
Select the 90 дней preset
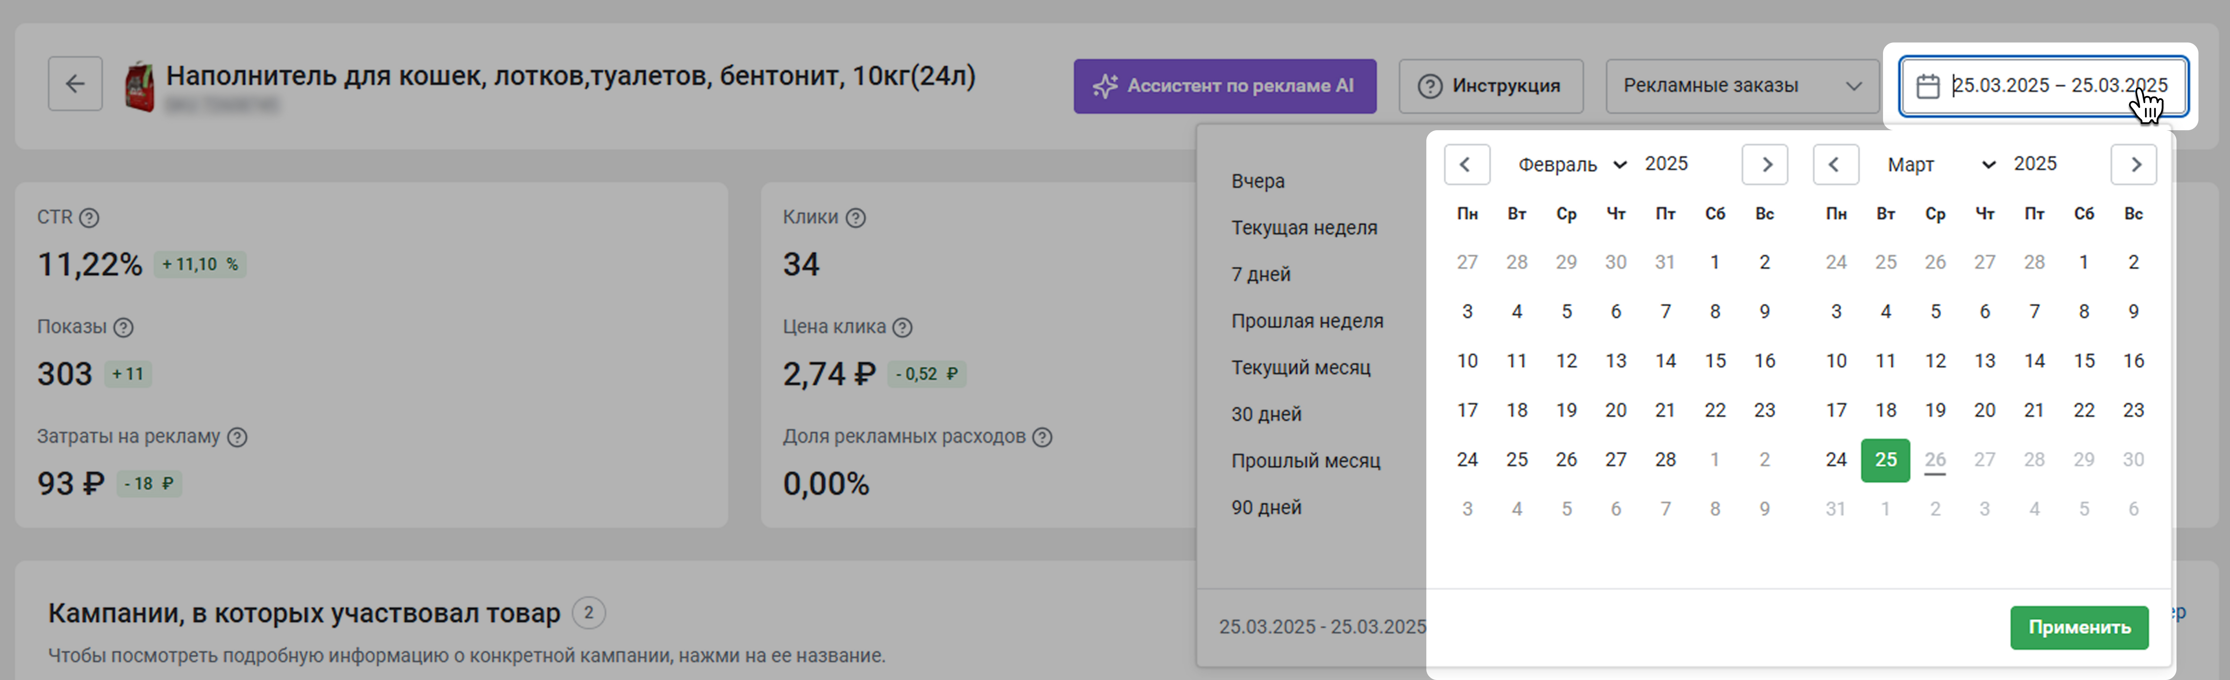[x=1267, y=508]
